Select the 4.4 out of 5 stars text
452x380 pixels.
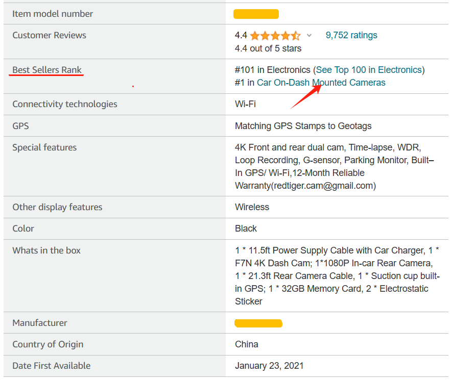(x=268, y=48)
